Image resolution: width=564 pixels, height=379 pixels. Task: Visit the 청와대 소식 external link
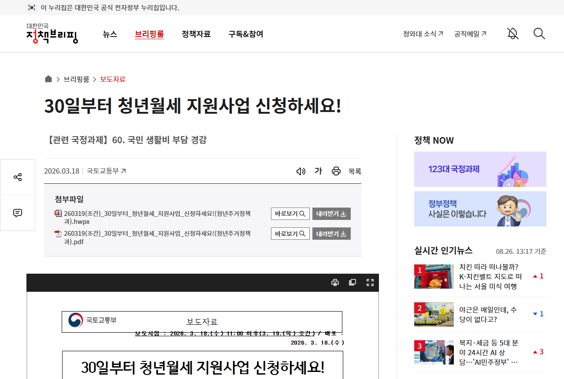pos(423,33)
